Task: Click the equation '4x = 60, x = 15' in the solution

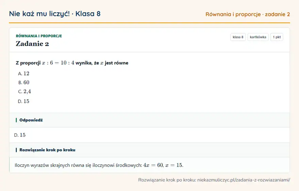Action: (163, 165)
